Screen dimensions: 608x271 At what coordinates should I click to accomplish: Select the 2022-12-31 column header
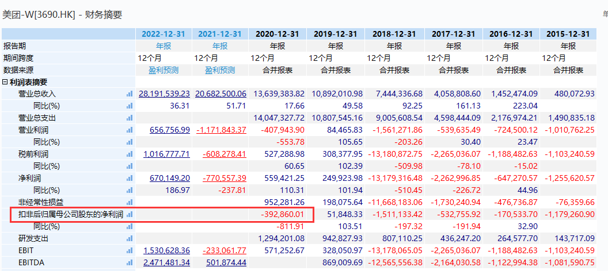click(164, 34)
